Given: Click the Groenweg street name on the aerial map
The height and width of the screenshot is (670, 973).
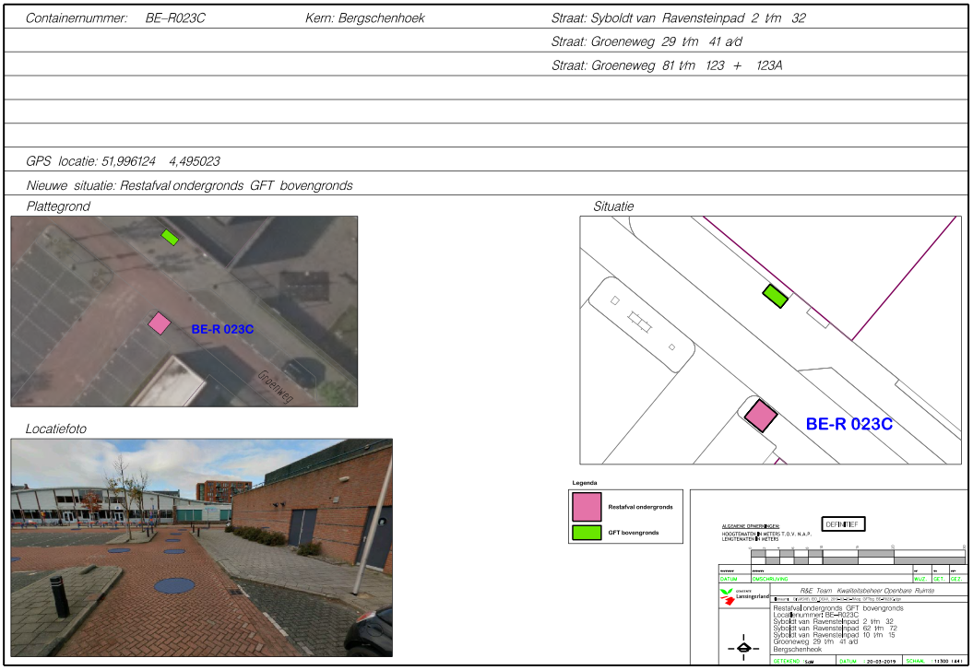Looking at the screenshot, I should point(275,387).
